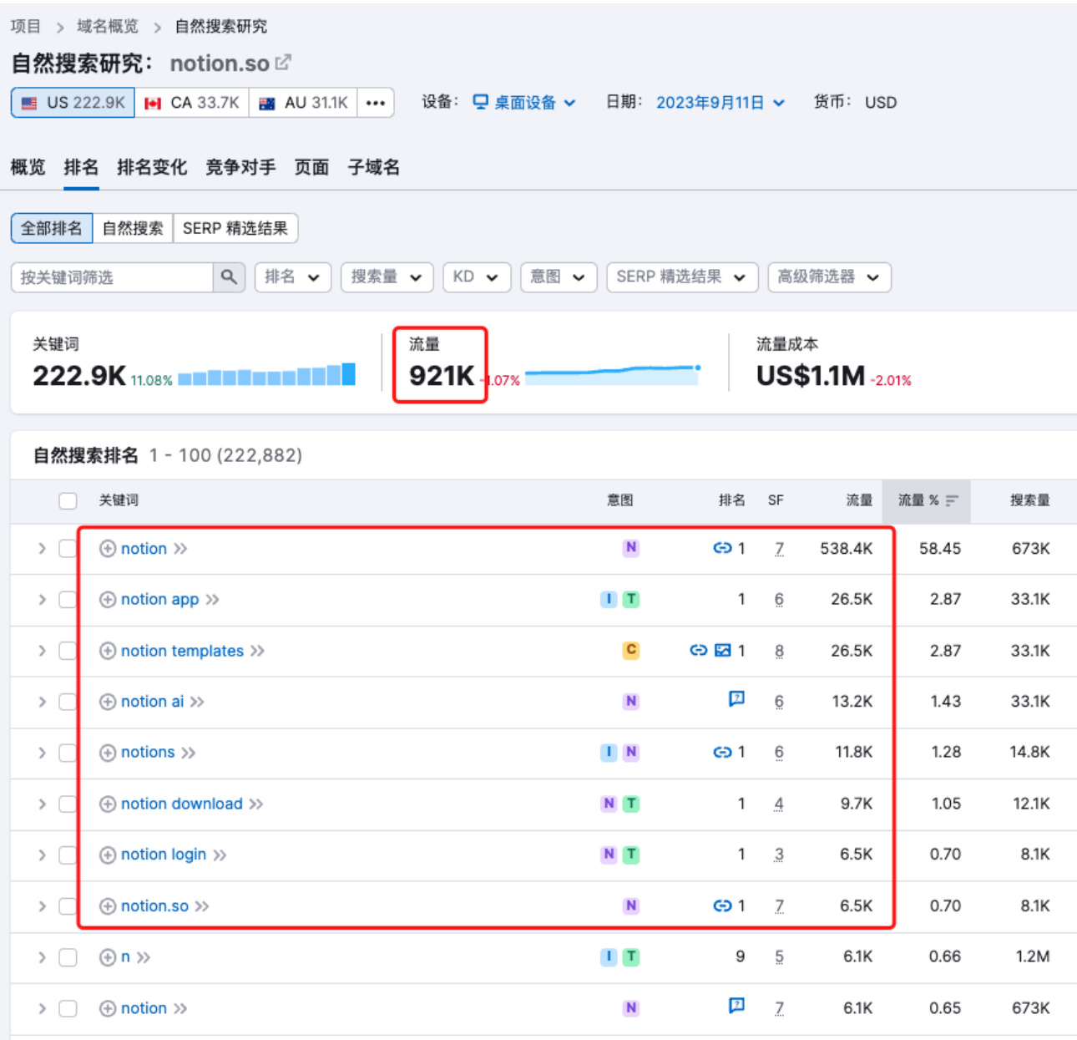Image resolution: width=1077 pixels, height=1040 pixels.
Task: Switch to the 概览 tab
Action: pyautogui.click(x=28, y=167)
